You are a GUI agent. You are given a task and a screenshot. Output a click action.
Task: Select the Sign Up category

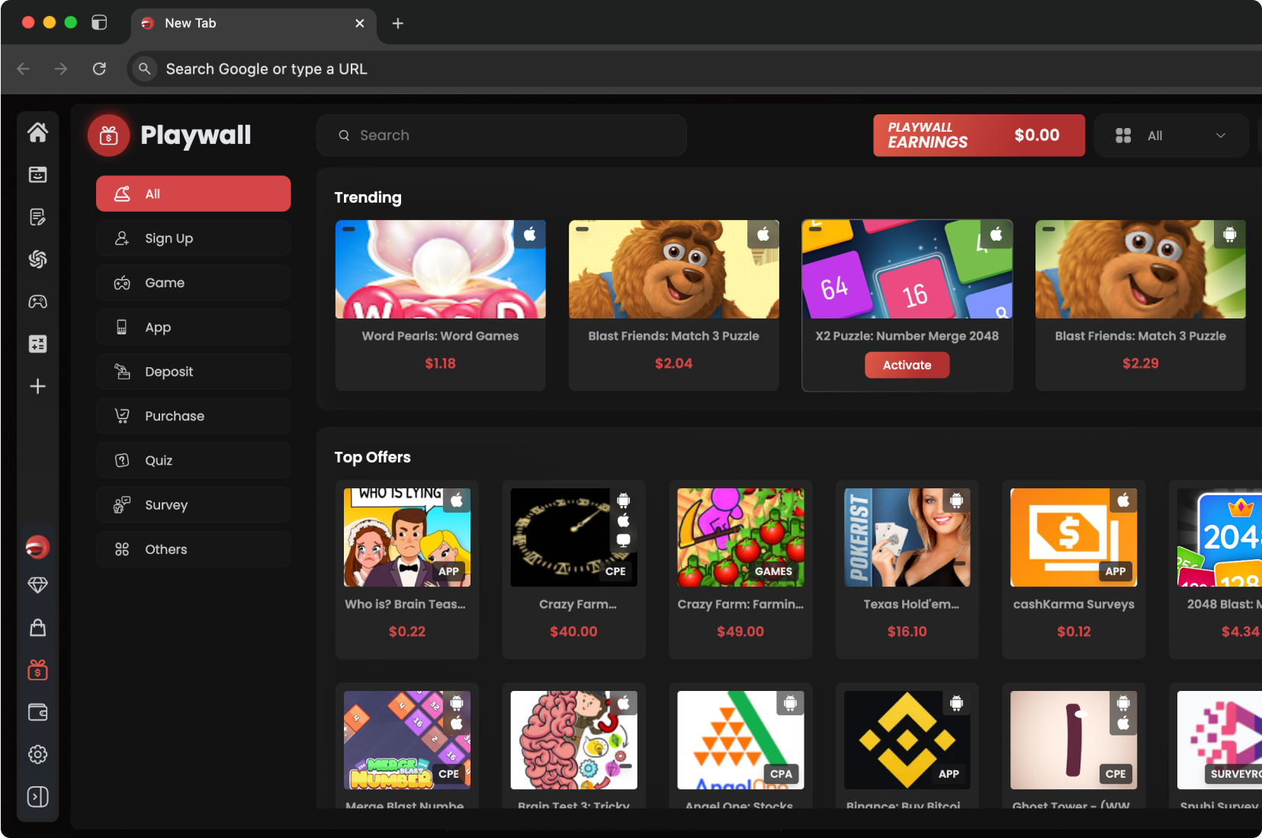point(193,238)
